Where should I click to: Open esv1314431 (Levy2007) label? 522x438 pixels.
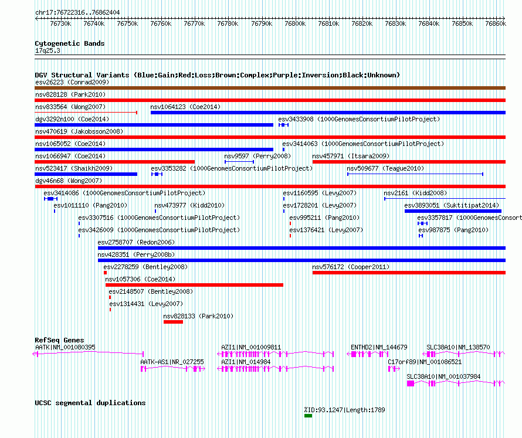(x=146, y=304)
